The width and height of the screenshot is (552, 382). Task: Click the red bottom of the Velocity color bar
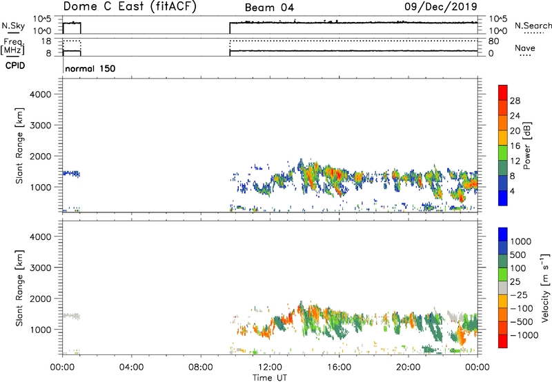[x=503, y=341]
